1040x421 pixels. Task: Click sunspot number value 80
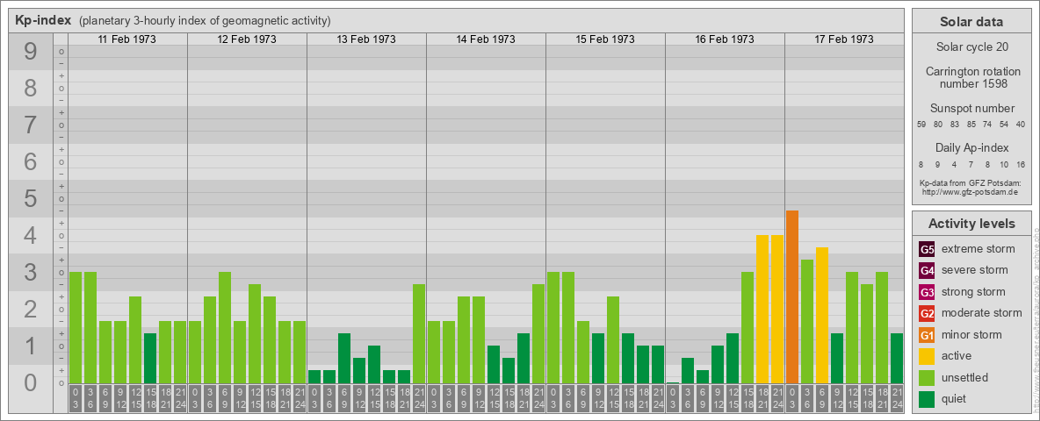(938, 125)
